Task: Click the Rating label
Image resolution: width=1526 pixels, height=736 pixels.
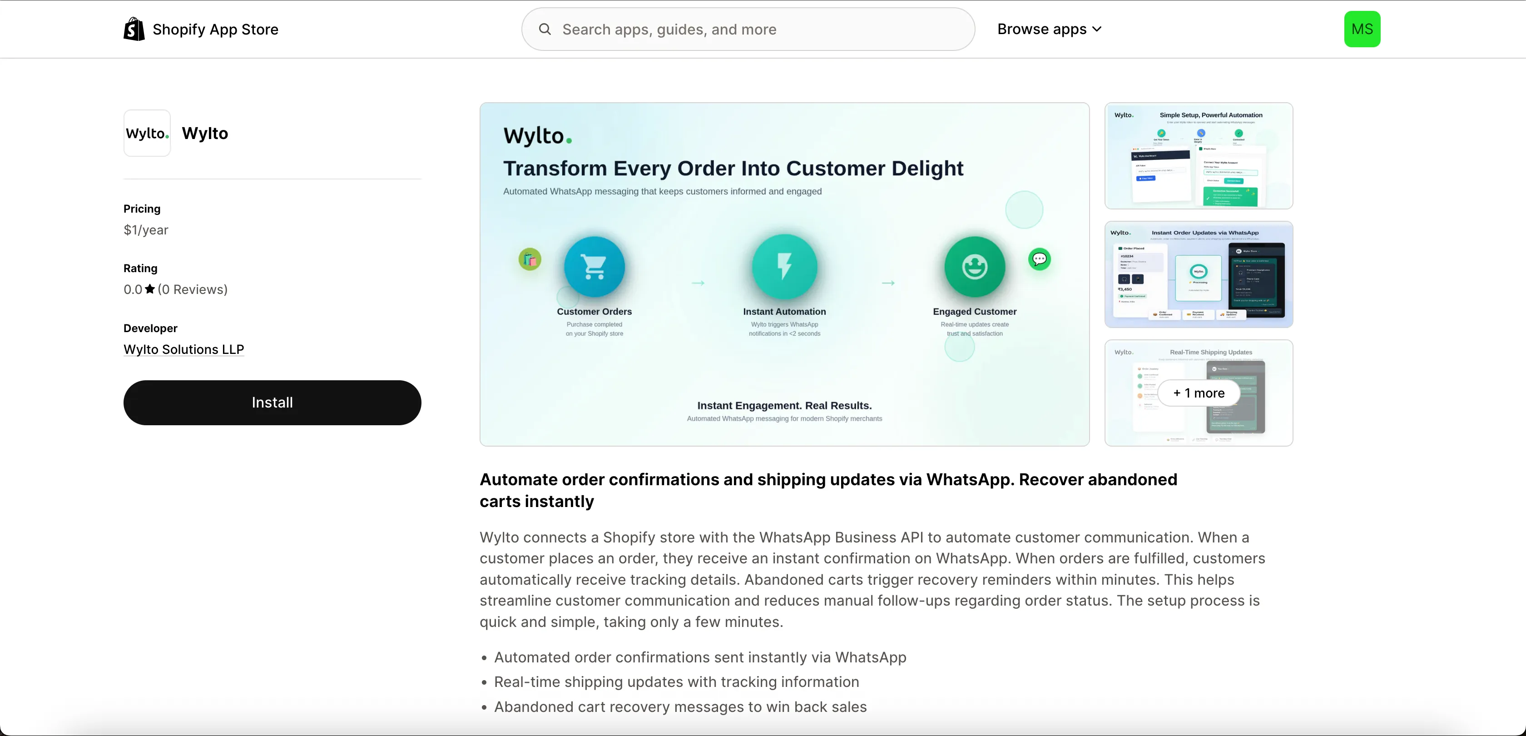Action: point(140,269)
